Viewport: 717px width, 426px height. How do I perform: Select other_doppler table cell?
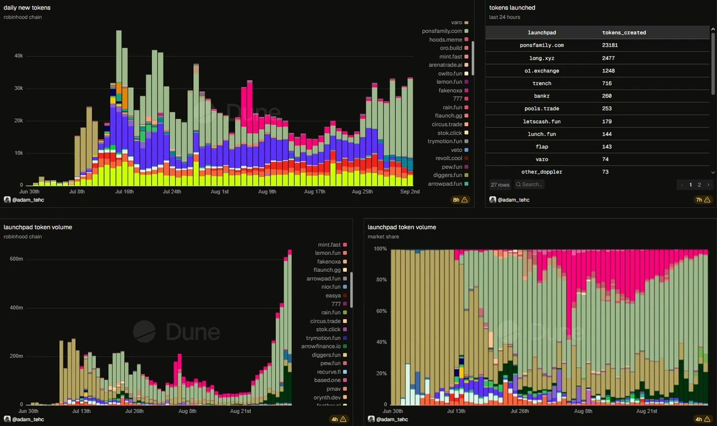coord(542,172)
